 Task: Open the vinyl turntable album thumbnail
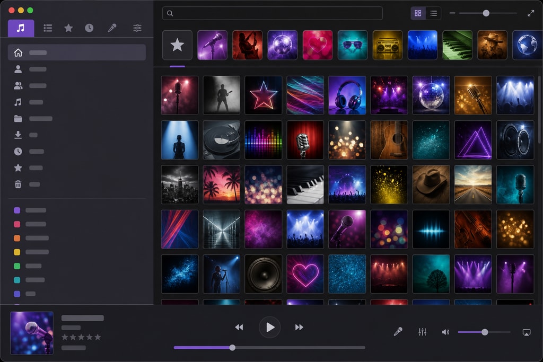pyautogui.click(x=221, y=140)
